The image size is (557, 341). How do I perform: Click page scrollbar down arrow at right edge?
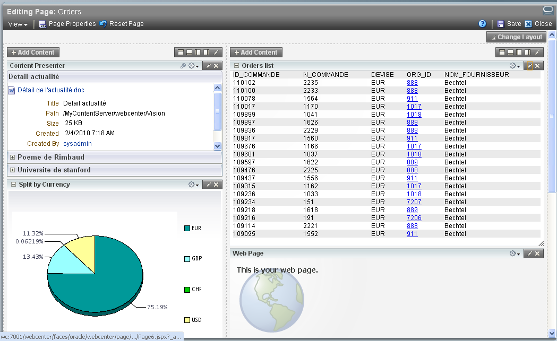[552, 333]
